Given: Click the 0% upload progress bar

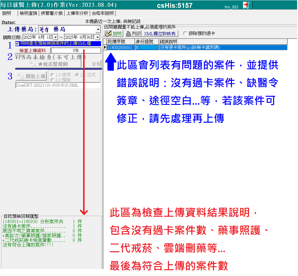Looking at the screenshot, I should point(76,51).
